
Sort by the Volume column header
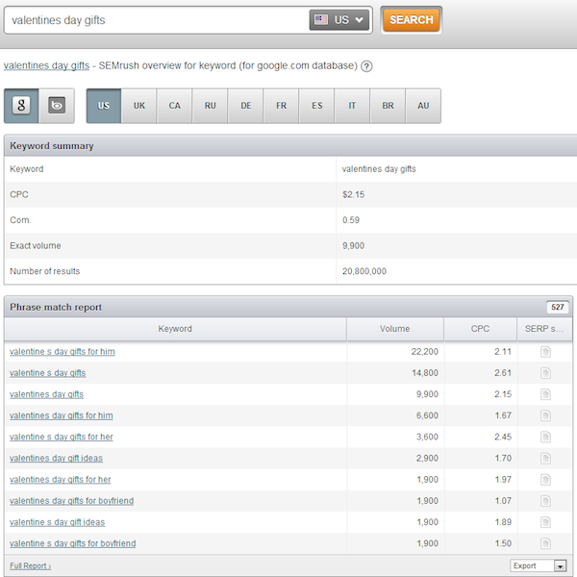tap(394, 329)
